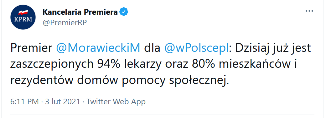Click the blue verified badge icon
Screen dimensions: 326x118
pyautogui.click(x=124, y=12)
